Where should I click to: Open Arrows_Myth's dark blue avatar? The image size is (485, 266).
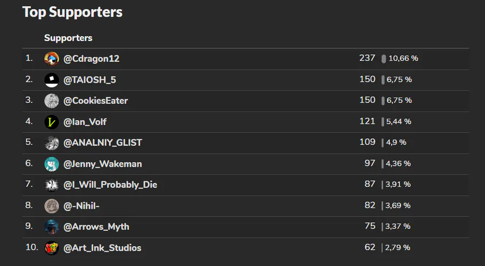pyautogui.click(x=51, y=227)
